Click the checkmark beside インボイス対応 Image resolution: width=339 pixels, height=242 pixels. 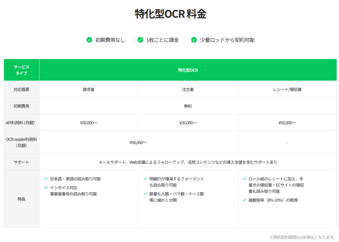[46, 187]
